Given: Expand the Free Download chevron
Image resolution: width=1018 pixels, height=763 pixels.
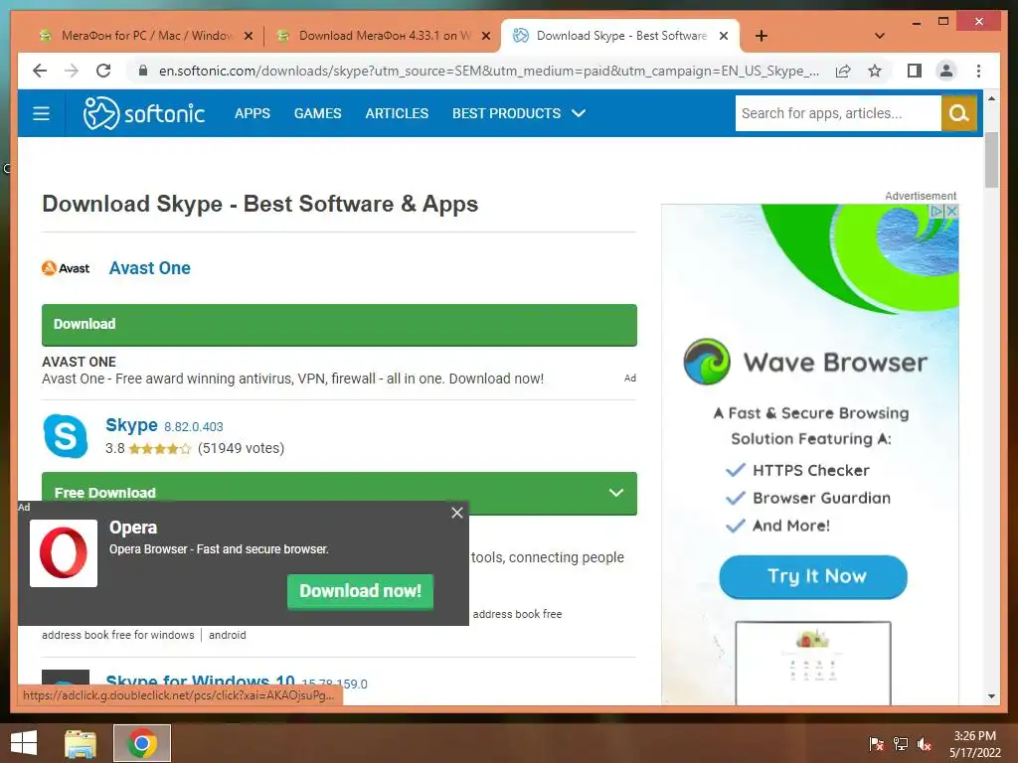Looking at the screenshot, I should [616, 493].
